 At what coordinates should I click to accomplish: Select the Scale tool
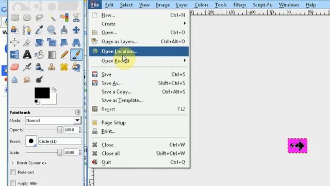[x=52, y=42]
